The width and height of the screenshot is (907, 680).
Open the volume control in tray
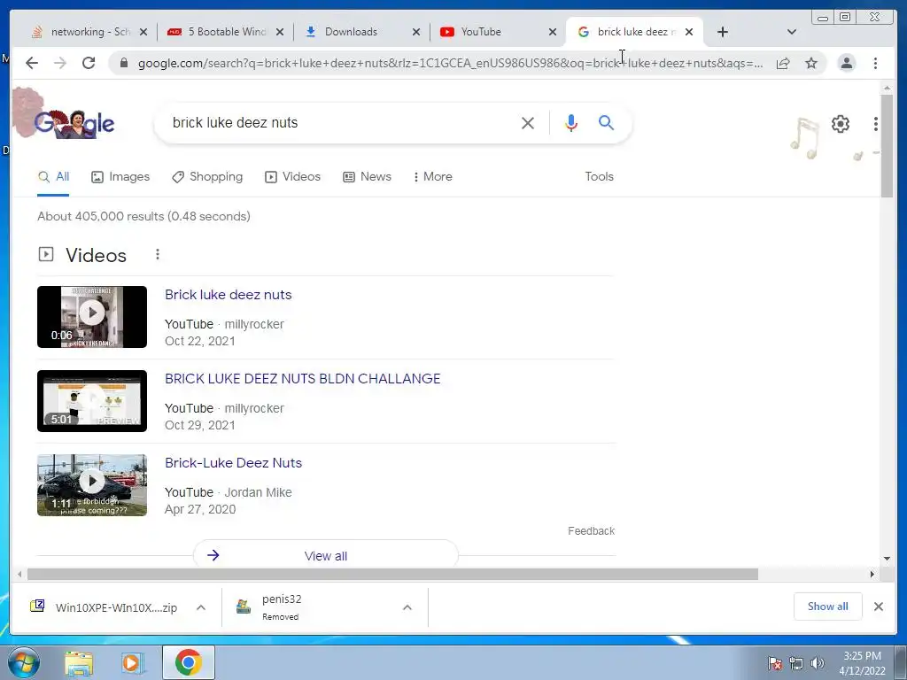(818, 663)
